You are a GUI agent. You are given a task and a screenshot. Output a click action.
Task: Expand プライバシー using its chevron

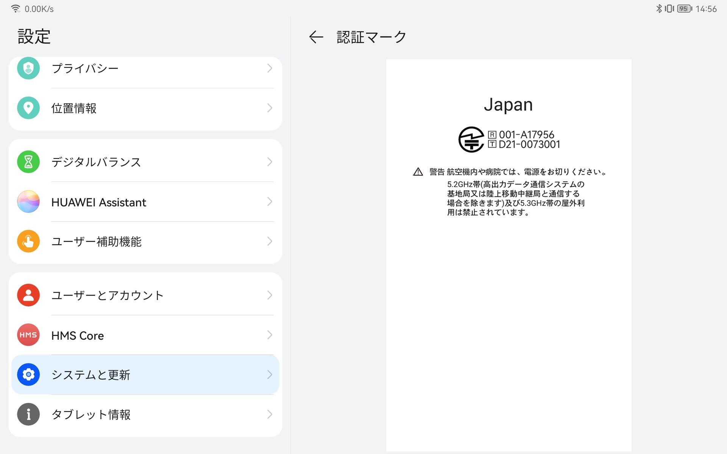(270, 68)
